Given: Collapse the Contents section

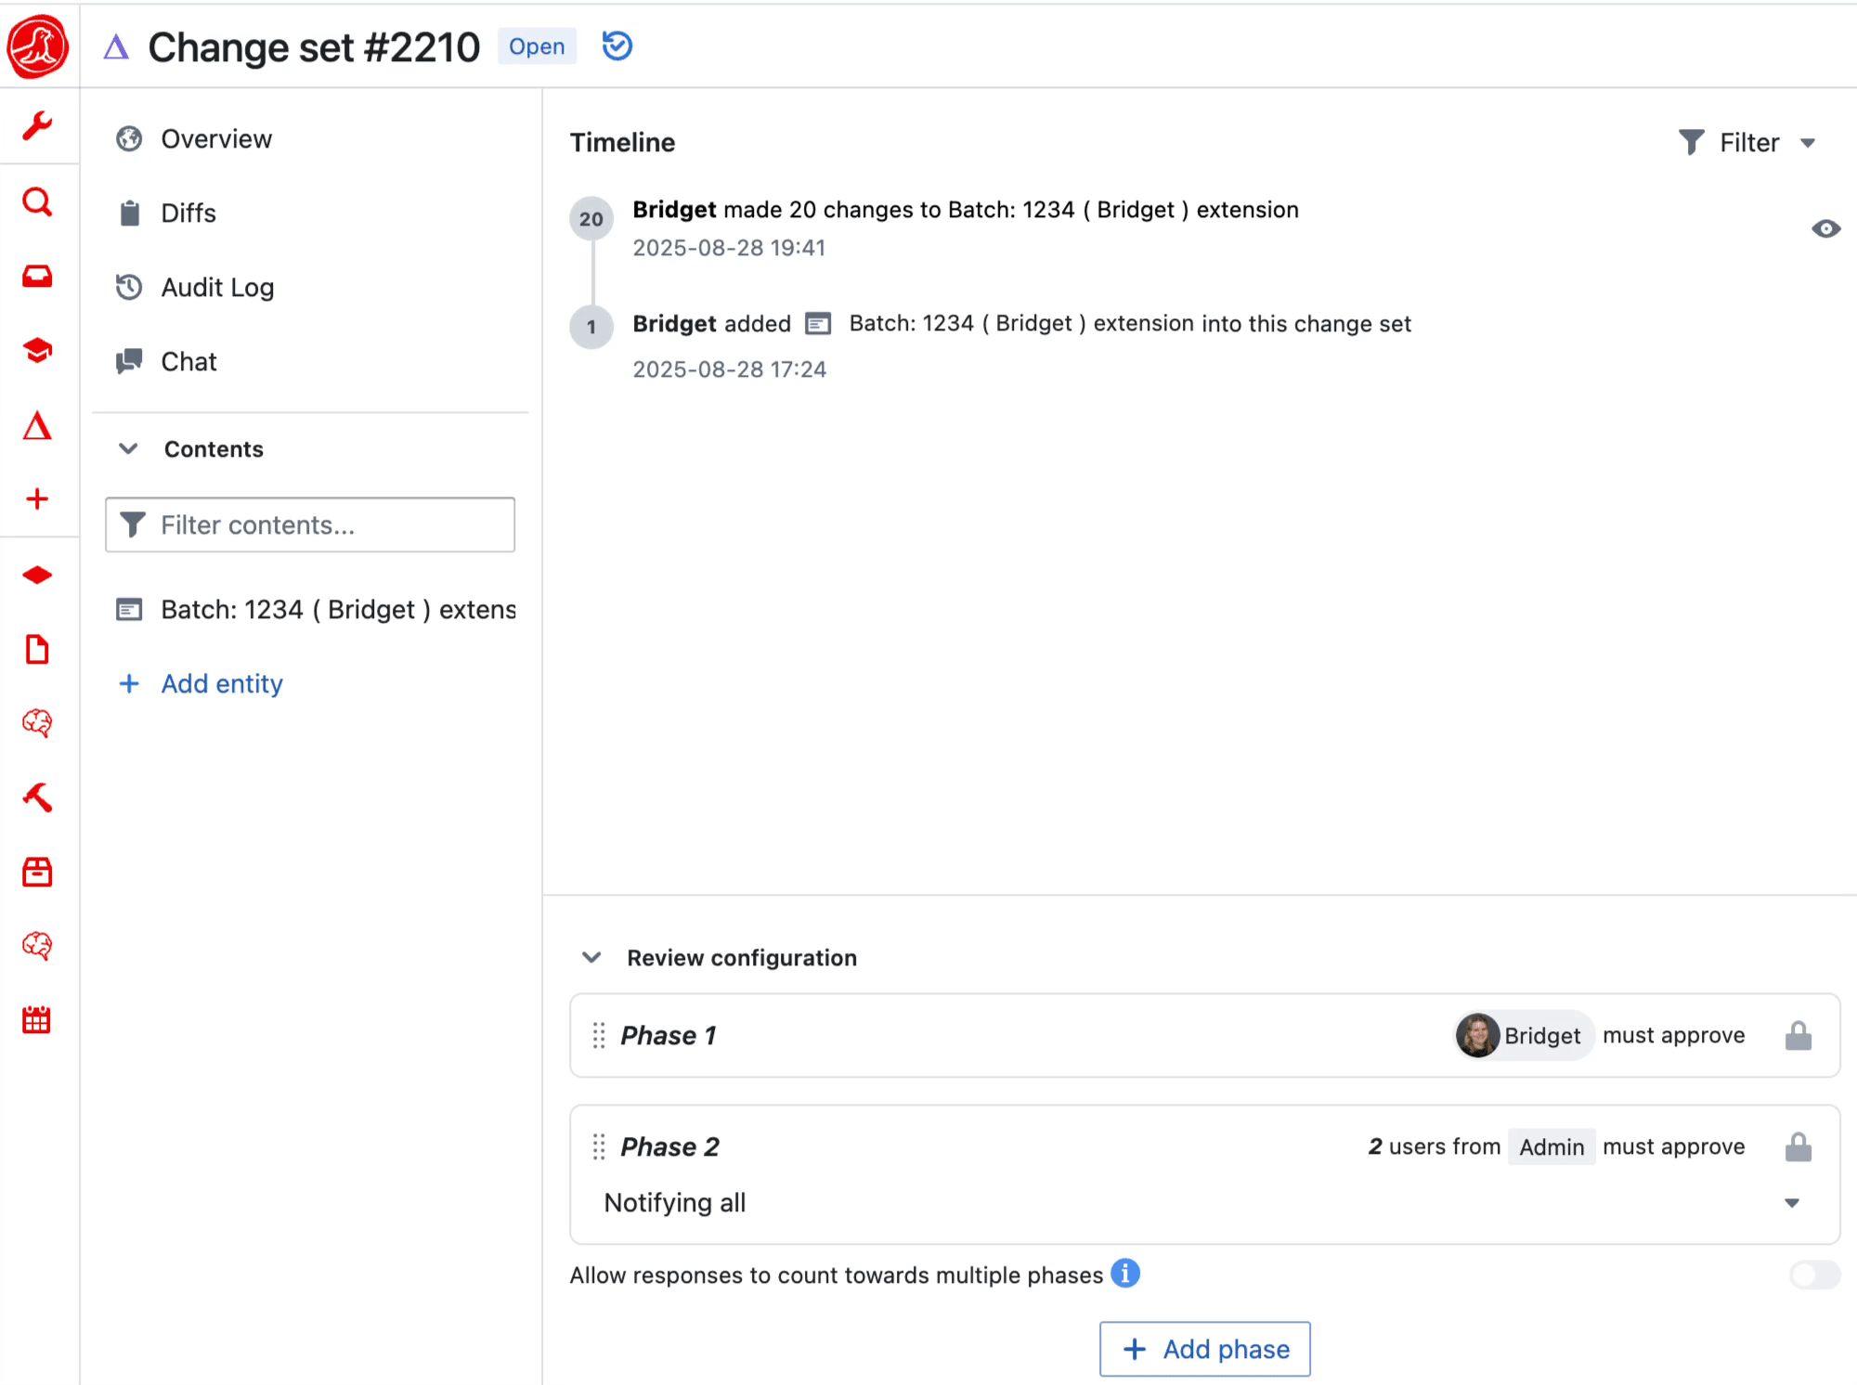Looking at the screenshot, I should (128, 448).
